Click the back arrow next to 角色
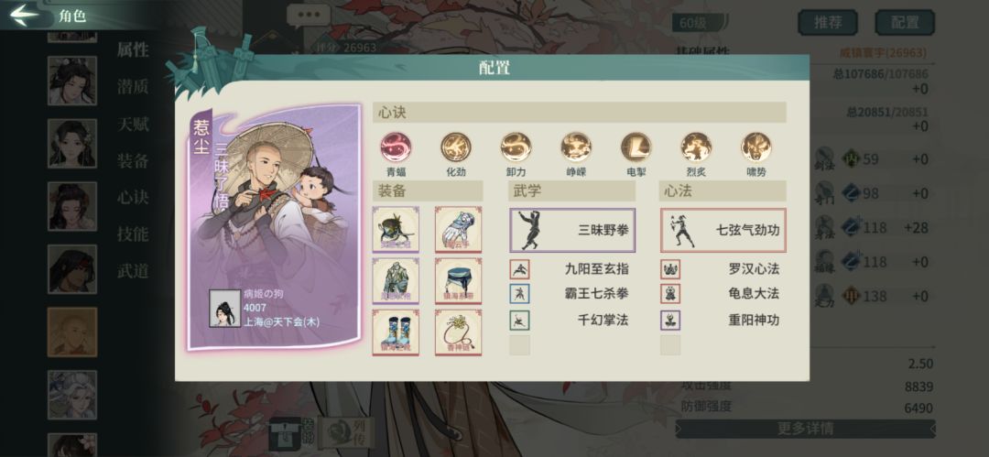The image size is (989, 457). [x=26, y=15]
